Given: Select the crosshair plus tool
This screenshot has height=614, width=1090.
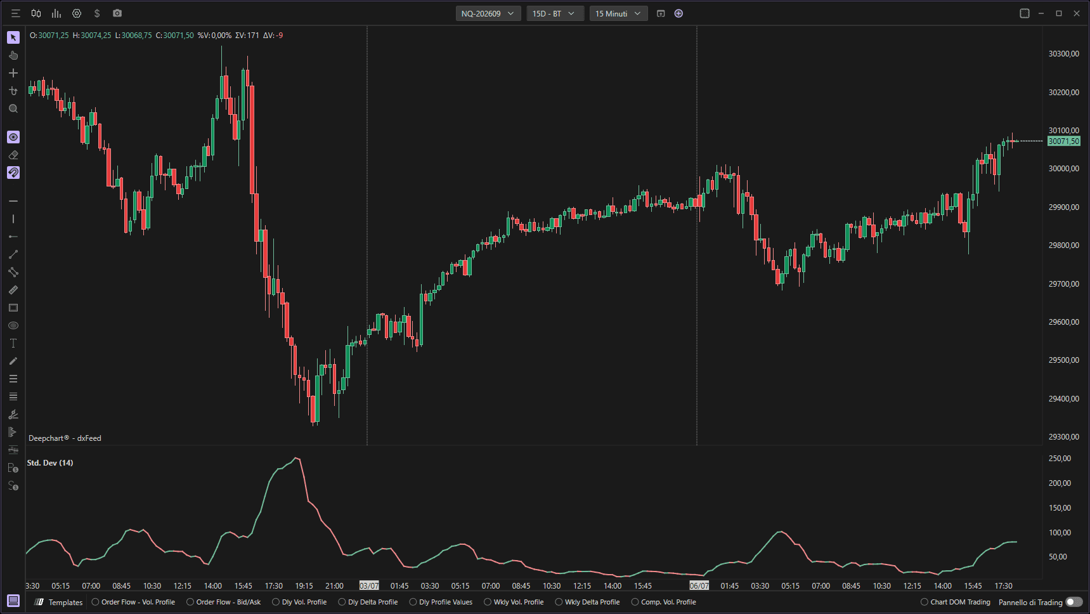Looking at the screenshot, I should pos(13,73).
